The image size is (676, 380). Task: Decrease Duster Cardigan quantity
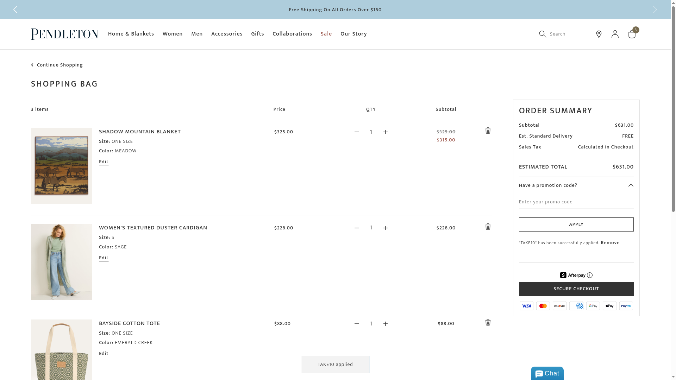[x=357, y=228]
